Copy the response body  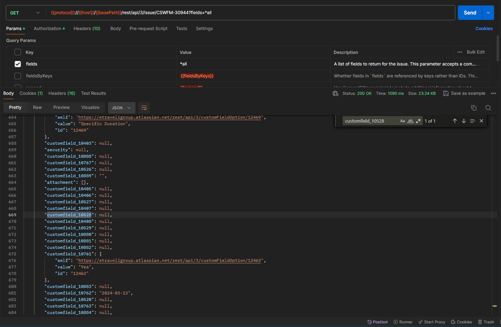click(x=473, y=107)
